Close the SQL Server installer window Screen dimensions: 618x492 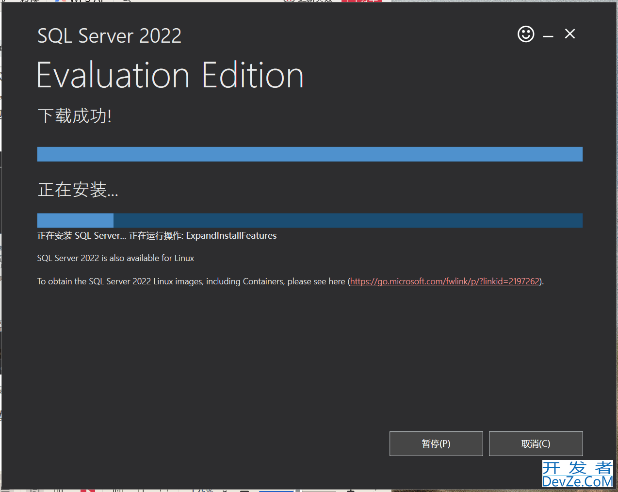tap(570, 33)
